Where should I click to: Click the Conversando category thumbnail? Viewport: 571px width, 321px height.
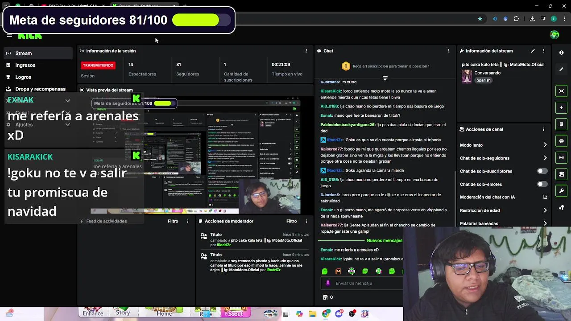point(467,76)
